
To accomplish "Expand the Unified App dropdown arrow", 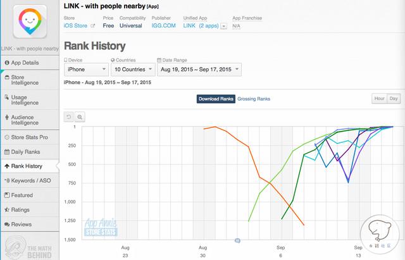I will (x=224, y=27).
